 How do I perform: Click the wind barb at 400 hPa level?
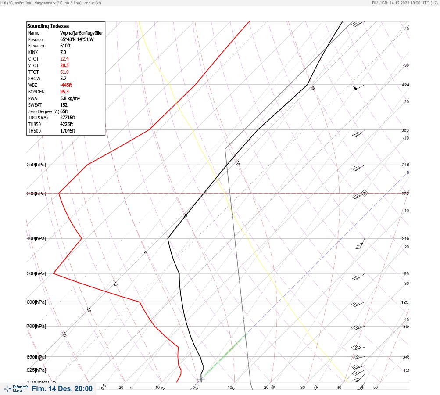pos(360,244)
